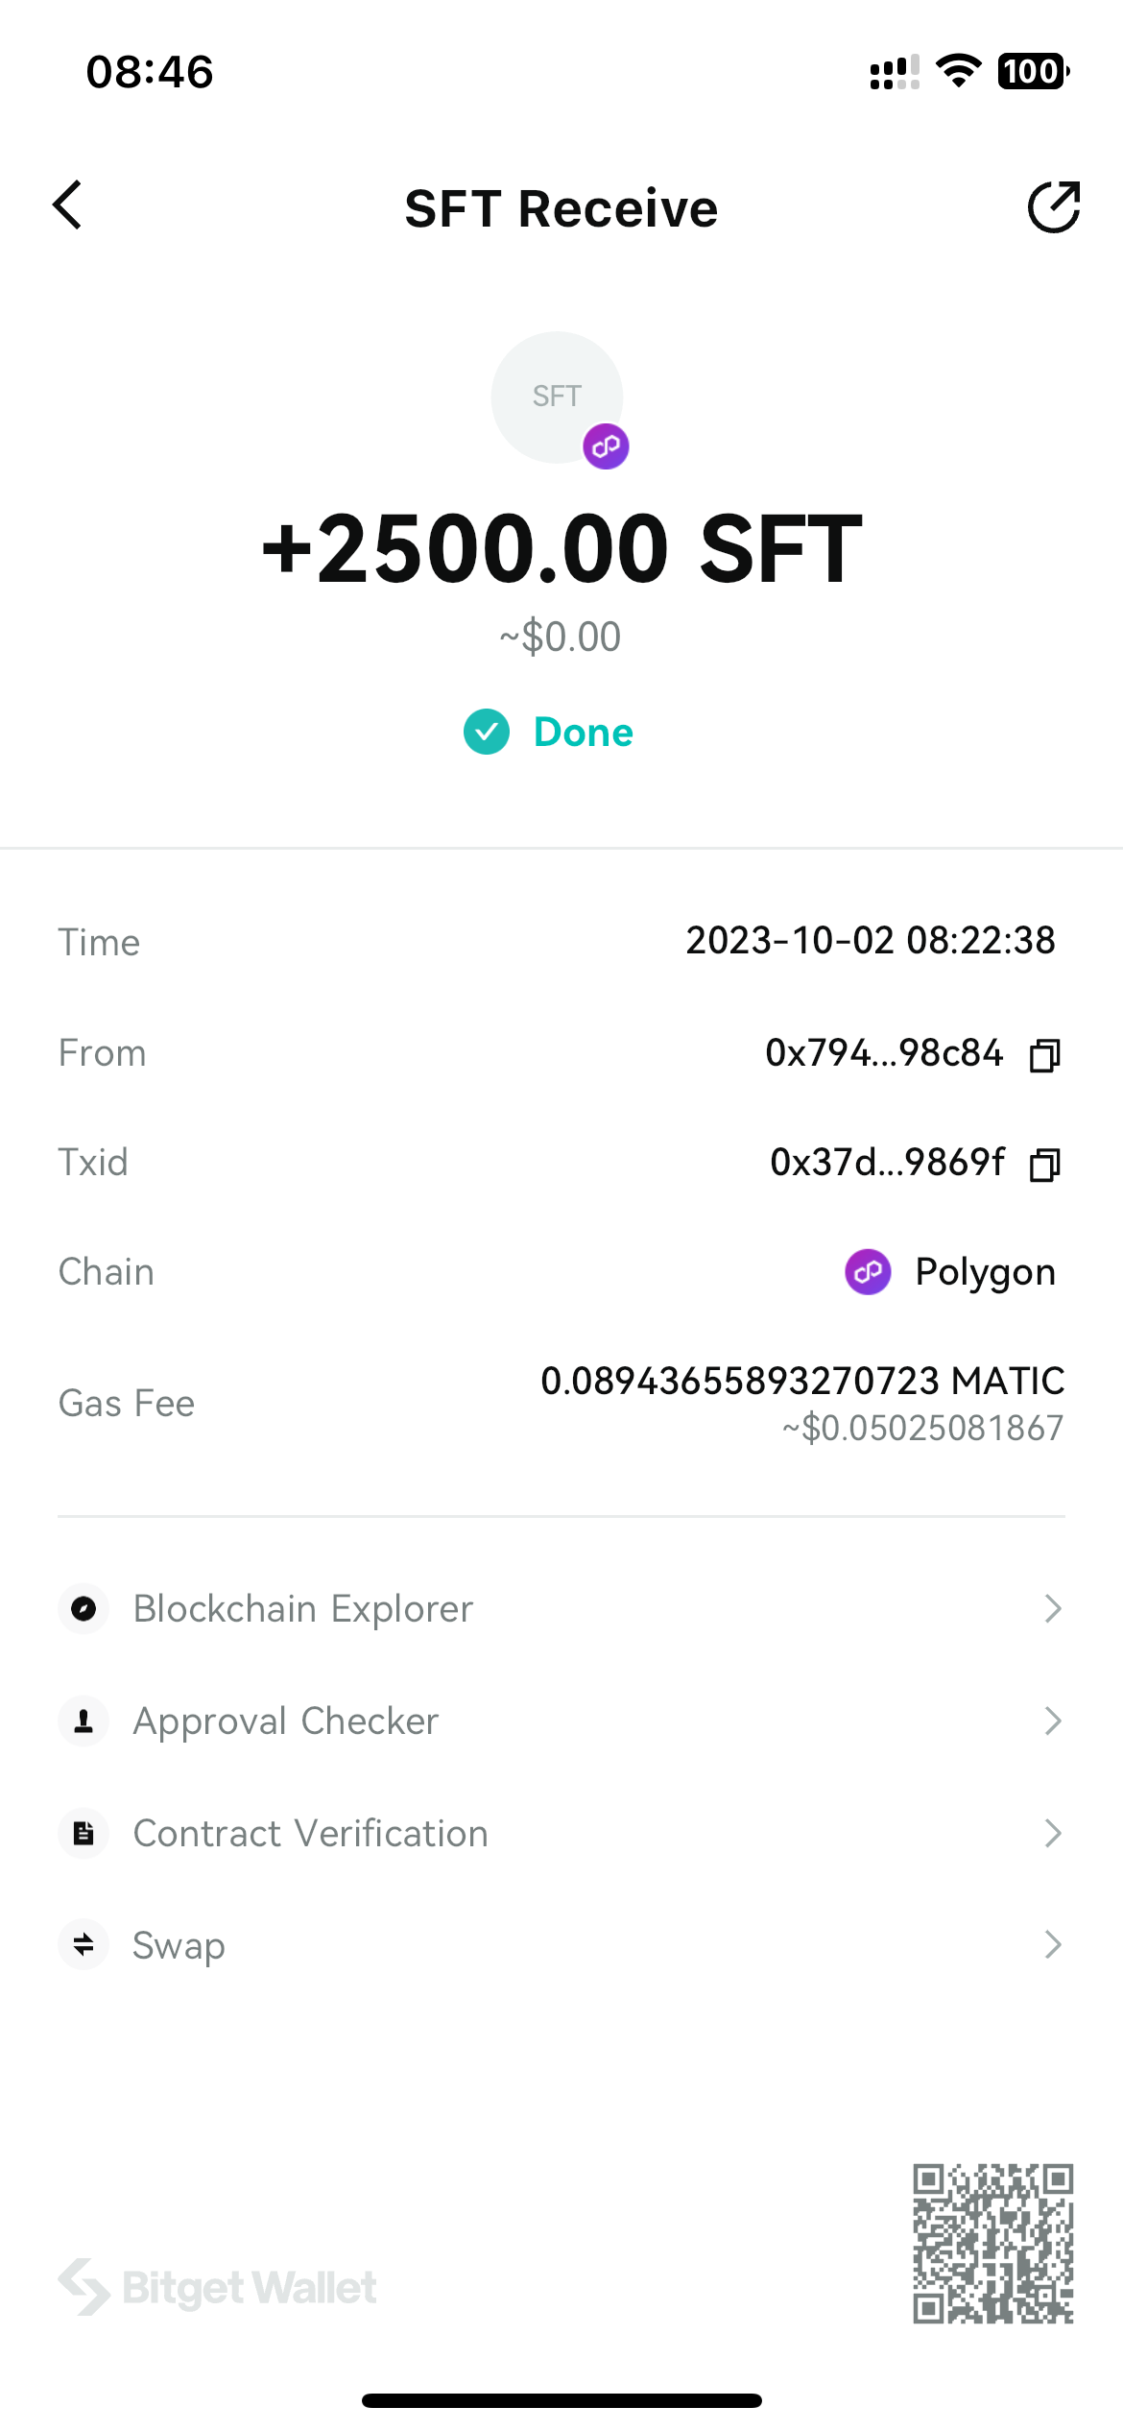Tap the Contract Verification document icon

(84, 1833)
